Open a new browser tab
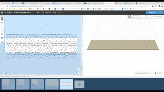164x92 pixels. click(x=147, y=3)
